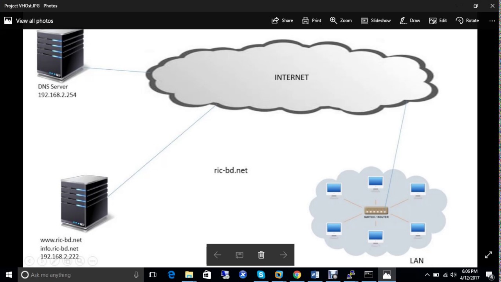Start a Slideshow
This screenshot has height=282, width=501.
[x=376, y=21]
